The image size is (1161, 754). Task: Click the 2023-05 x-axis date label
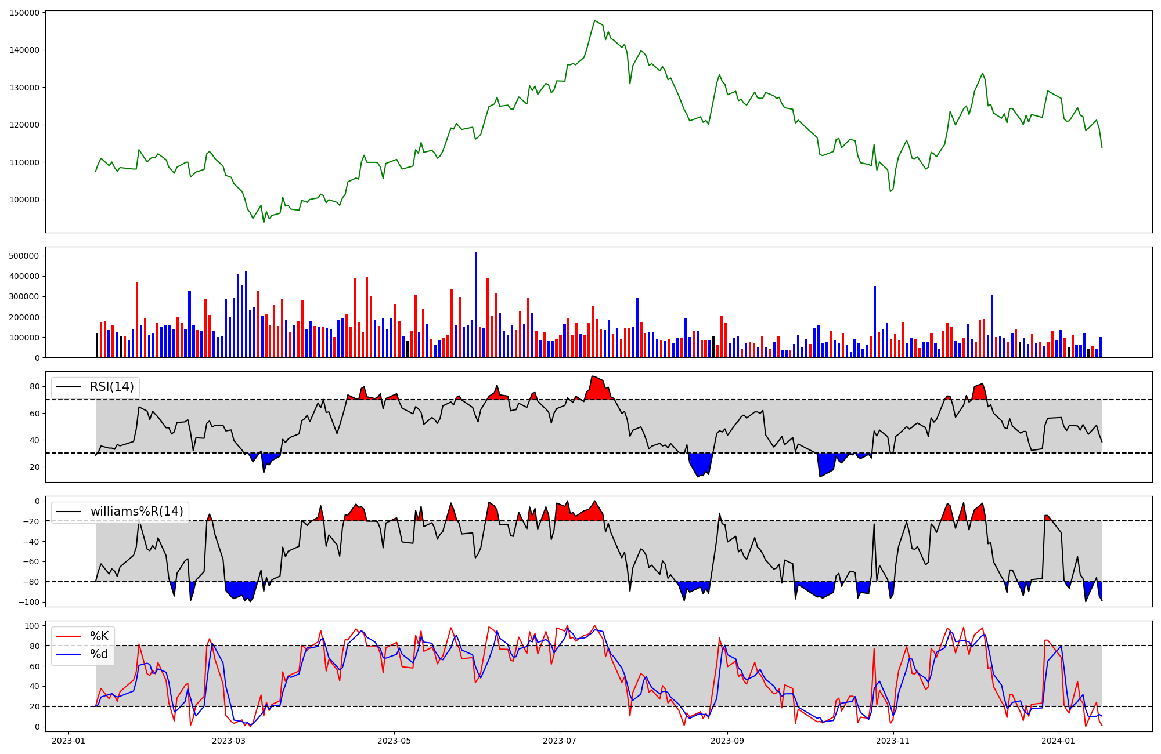pyautogui.click(x=395, y=741)
